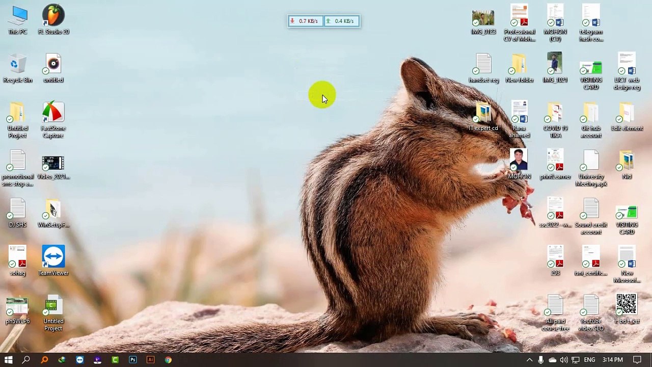Select the Edit element folder
The height and width of the screenshot is (367, 652).
click(627, 117)
